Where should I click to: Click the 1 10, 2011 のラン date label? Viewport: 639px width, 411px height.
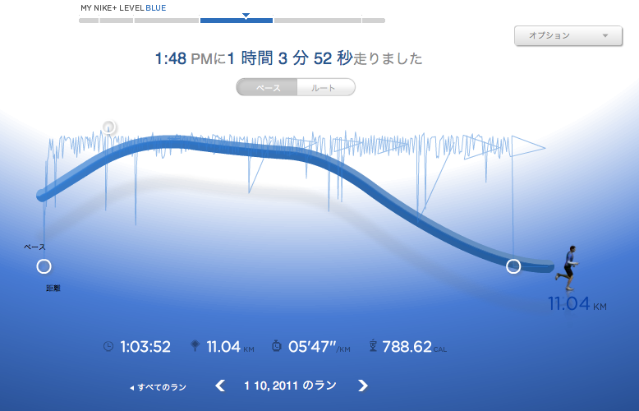tap(291, 386)
